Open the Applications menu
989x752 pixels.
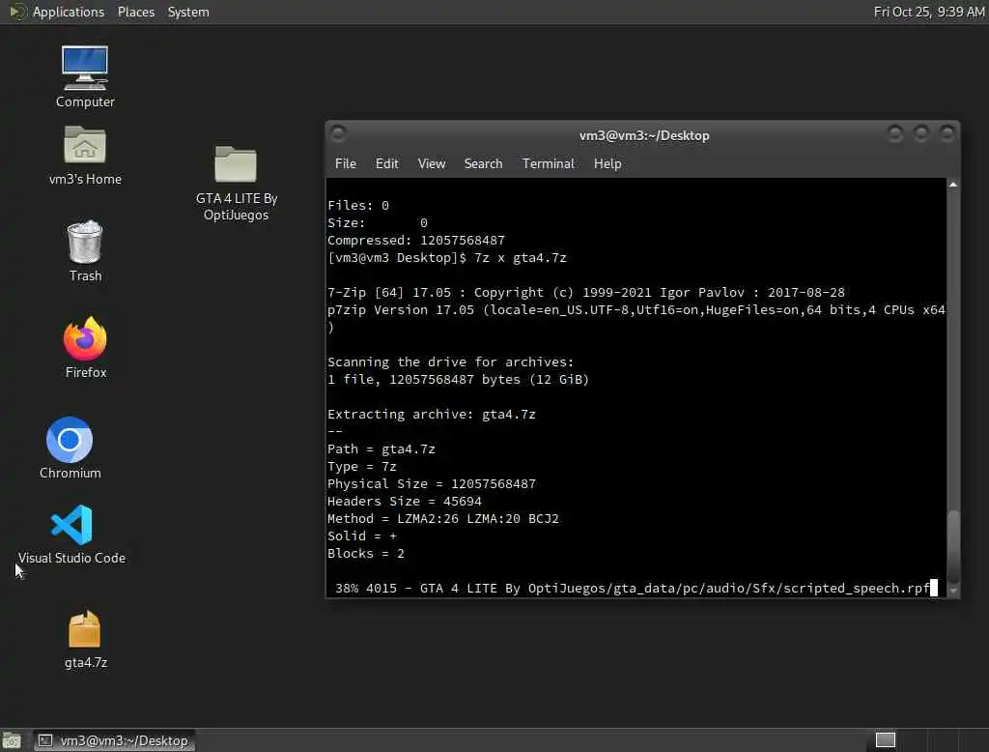tap(57, 12)
